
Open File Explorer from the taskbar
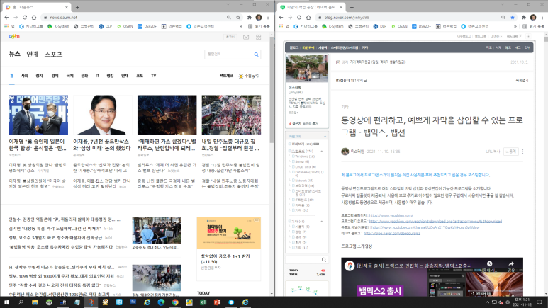pos(35,302)
